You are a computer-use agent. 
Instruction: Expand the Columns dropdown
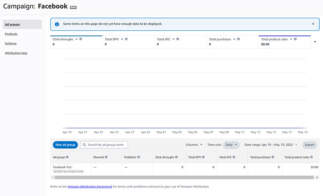[194, 145]
